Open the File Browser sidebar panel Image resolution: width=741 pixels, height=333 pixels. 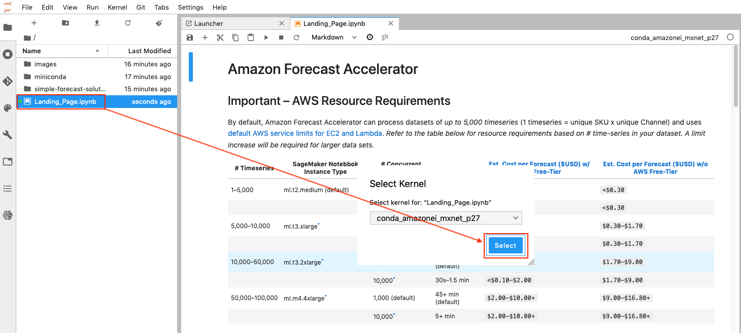[x=8, y=27]
